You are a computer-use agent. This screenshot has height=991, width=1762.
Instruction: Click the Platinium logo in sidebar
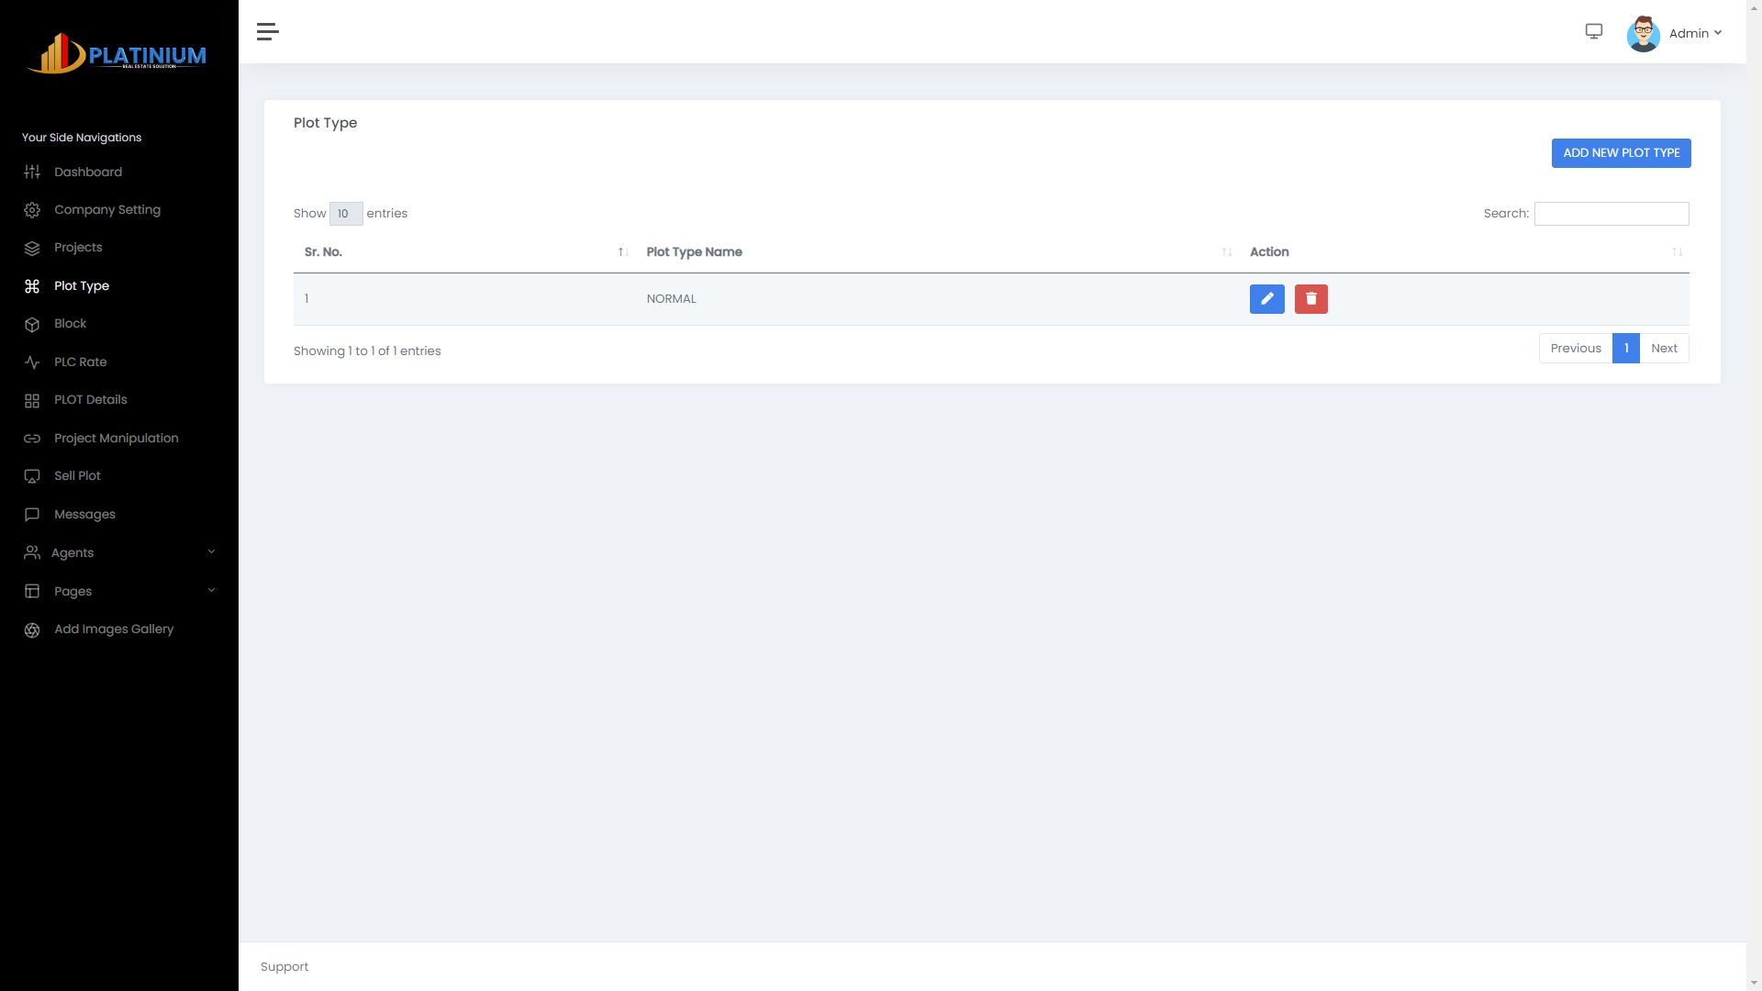(117, 53)
